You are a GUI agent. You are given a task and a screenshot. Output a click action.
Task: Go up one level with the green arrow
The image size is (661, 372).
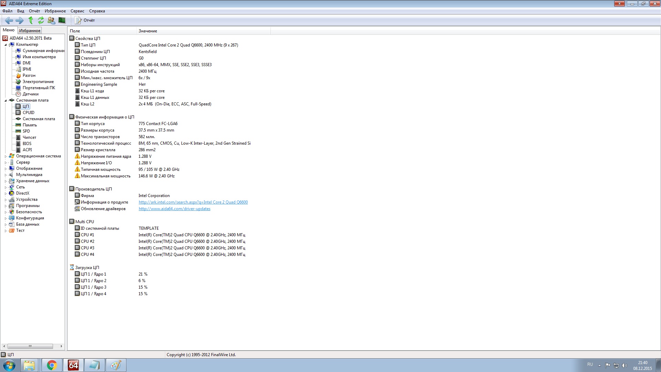[31, 20]
